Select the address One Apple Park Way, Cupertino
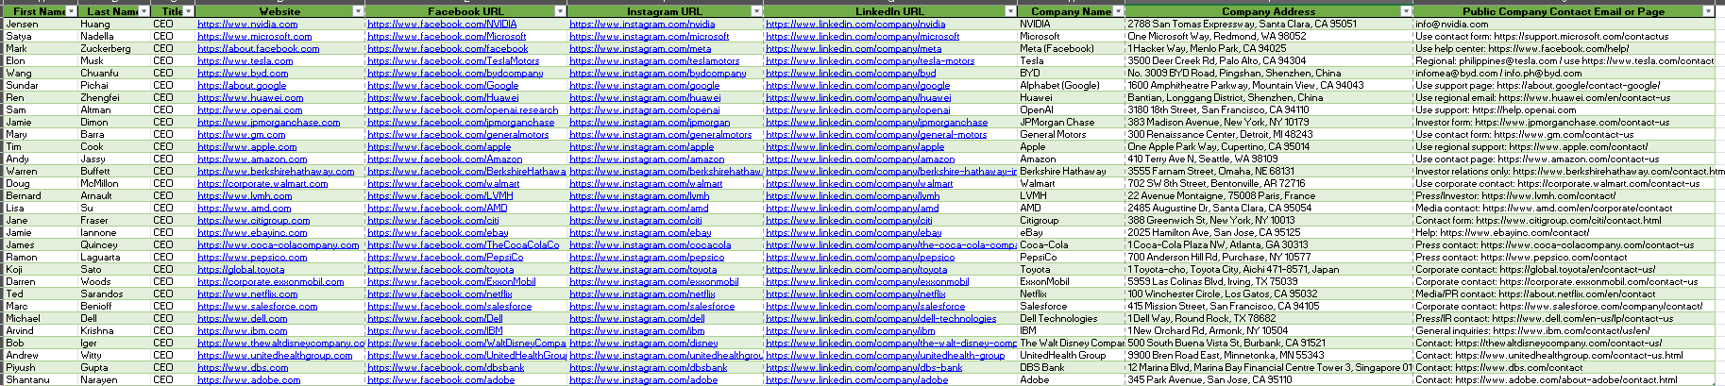The width and height of the screenshot is (1725, 386). [1268, 147]
